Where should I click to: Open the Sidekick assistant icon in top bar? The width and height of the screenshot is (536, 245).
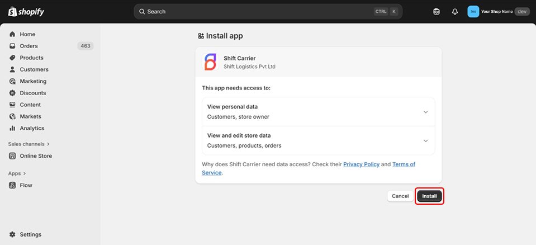[437, 12]
